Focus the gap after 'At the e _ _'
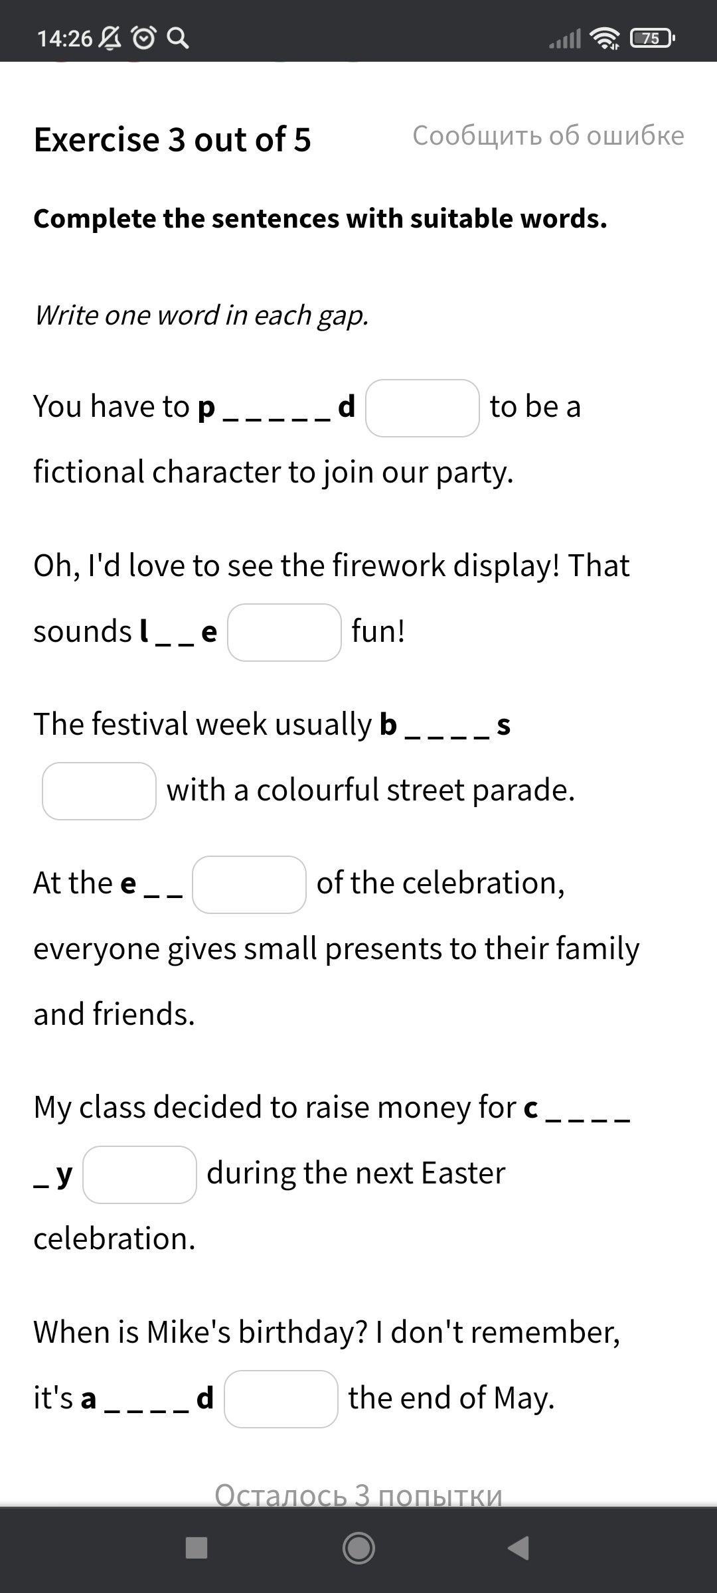 coord(250,885)
